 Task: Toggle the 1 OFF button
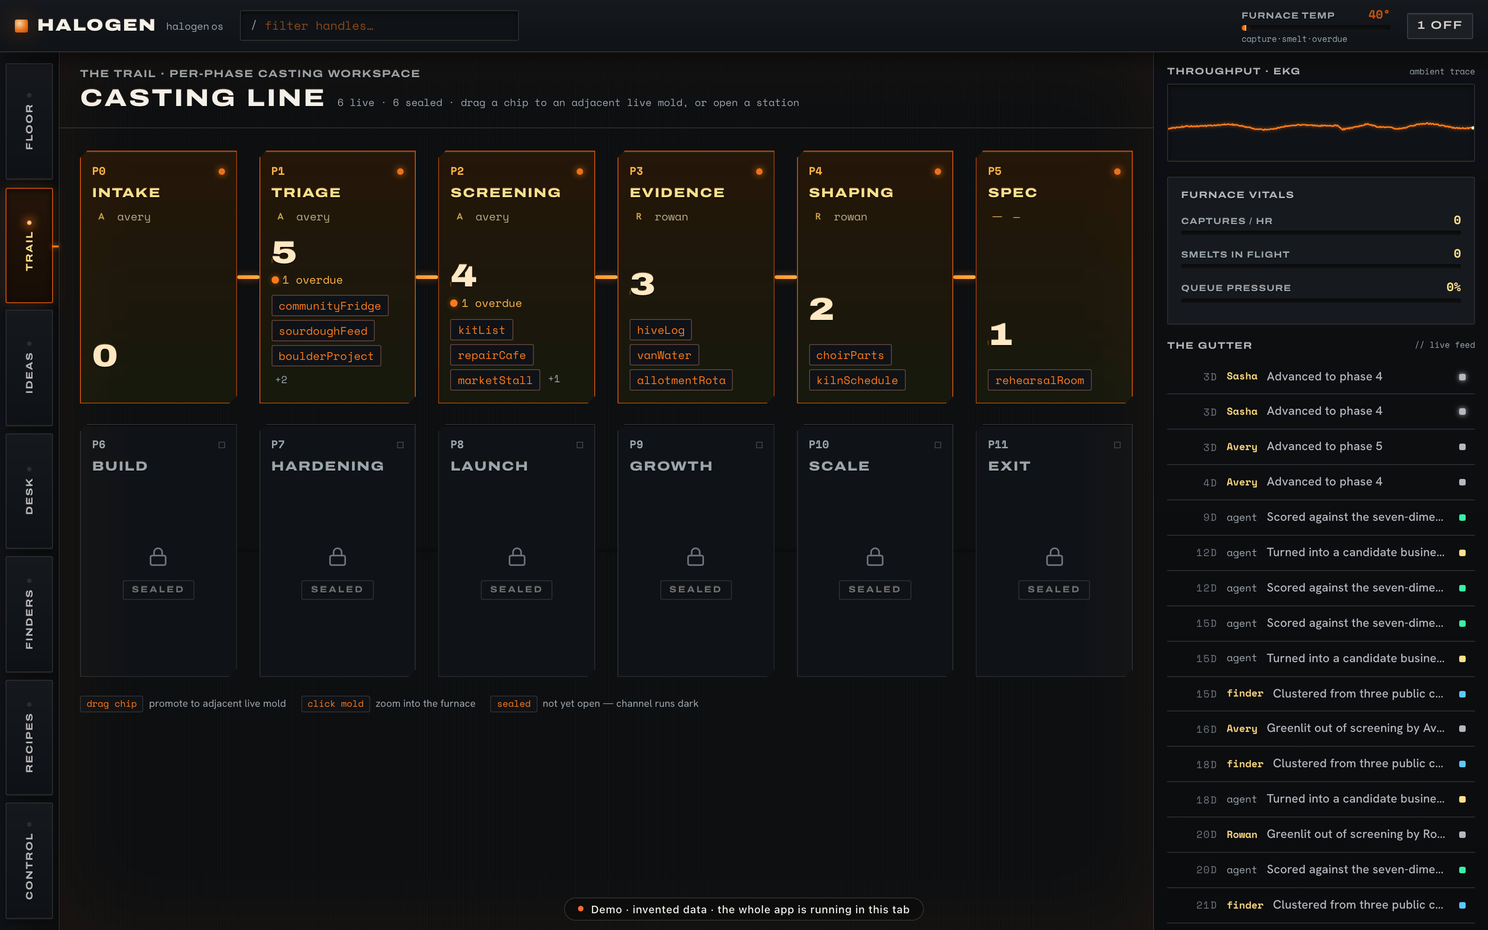pyautogui.click(x=1440, y=25)
